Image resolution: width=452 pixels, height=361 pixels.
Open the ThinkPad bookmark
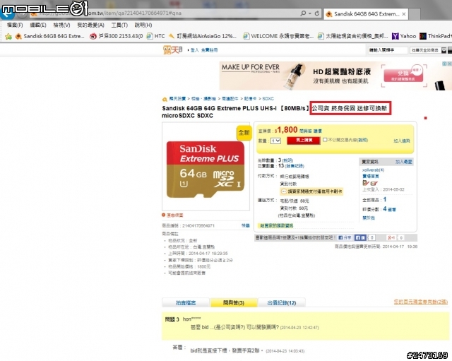click(x=436, y=36)
